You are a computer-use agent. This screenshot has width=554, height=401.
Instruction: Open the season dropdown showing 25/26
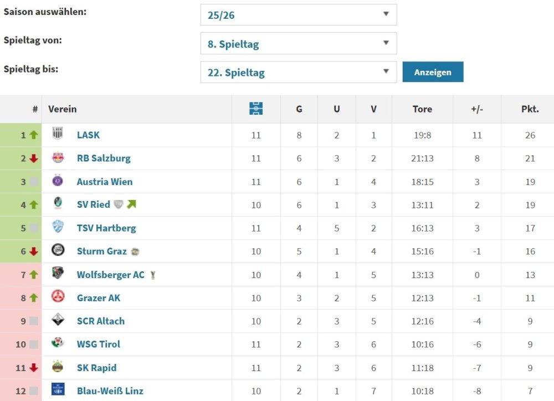coord(298,15)
